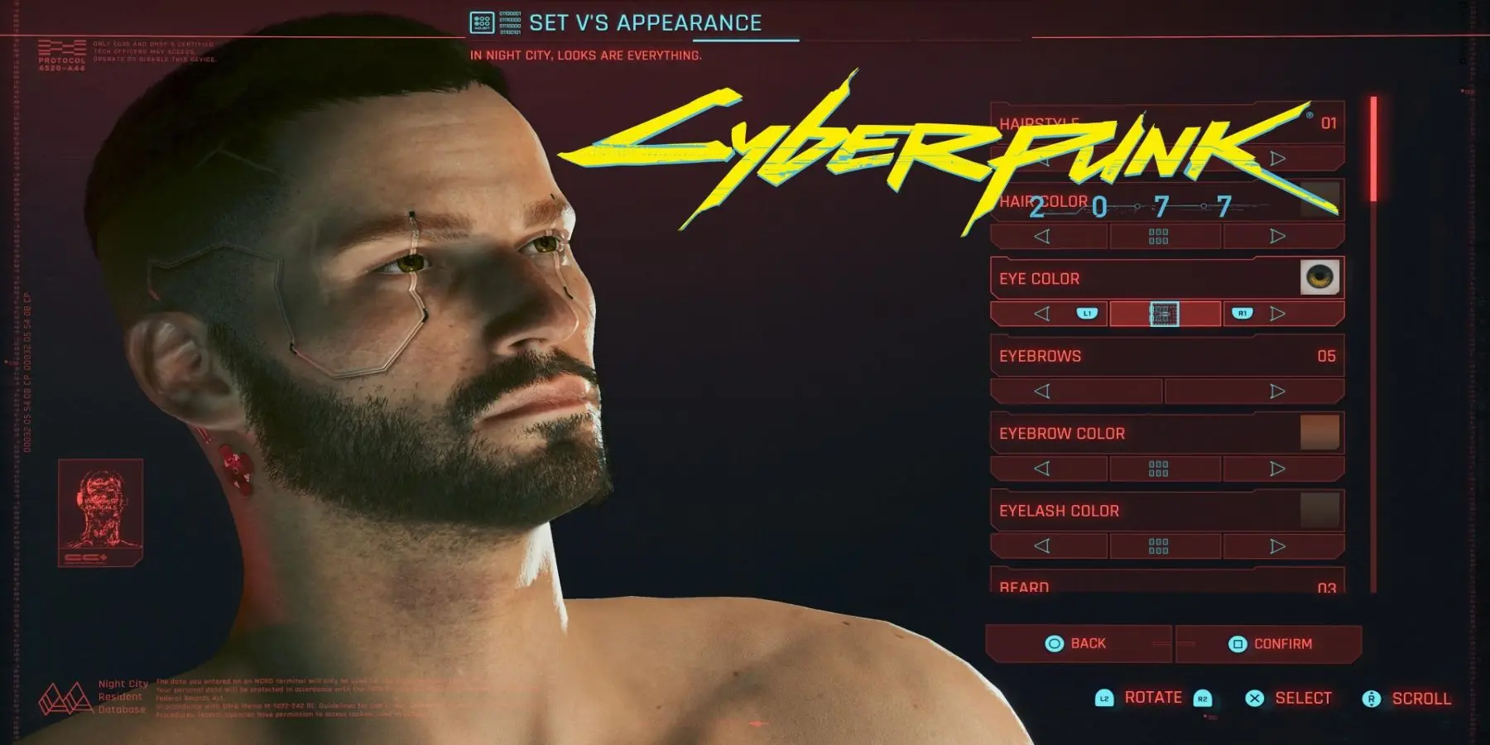Click the character scan portrait thumbnail
Image resolution: width=1490 pixels, height=745 pixels.
100,512
